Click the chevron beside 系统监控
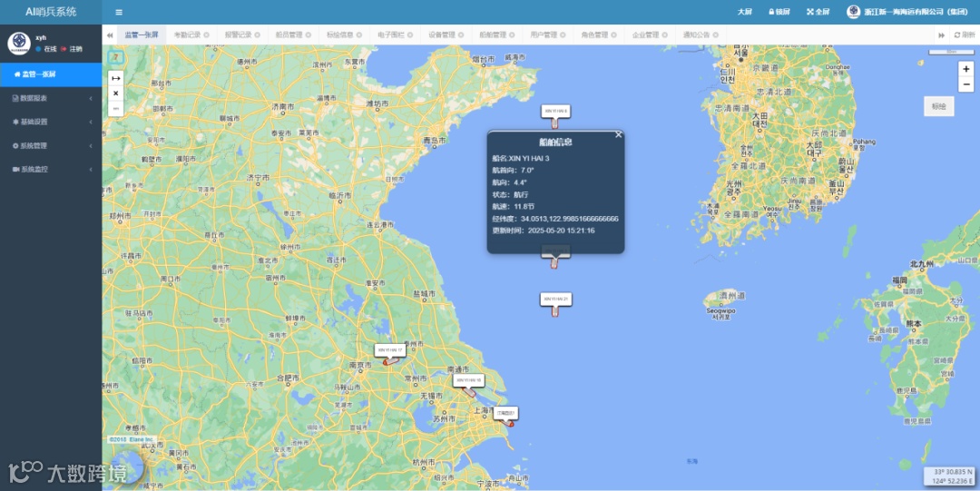This screenshot has height=491, width=980. pyautogui.click(x=91, y=170)
